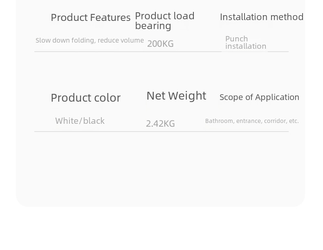This screenshot has height=250, width=323.
Task: Click the Scope of Application heading
Action: (259, 98)
